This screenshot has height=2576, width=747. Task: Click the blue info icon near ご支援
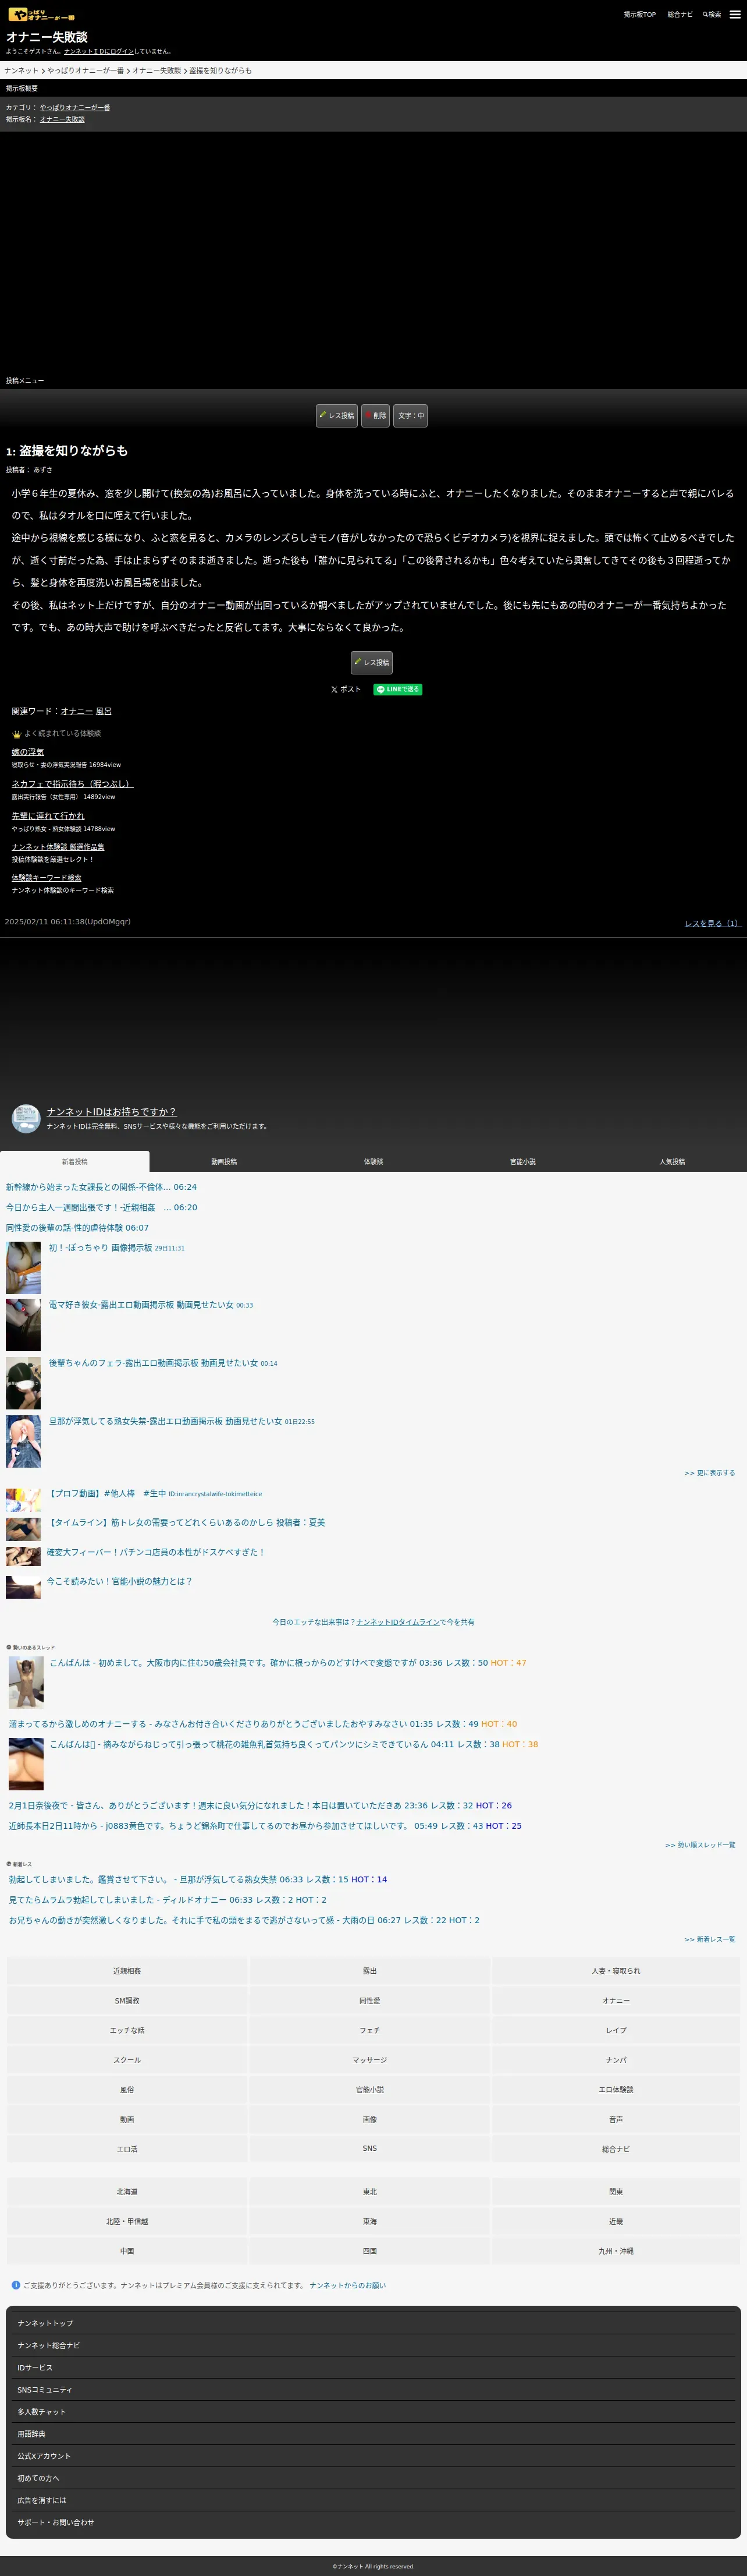coord(16,2285)
